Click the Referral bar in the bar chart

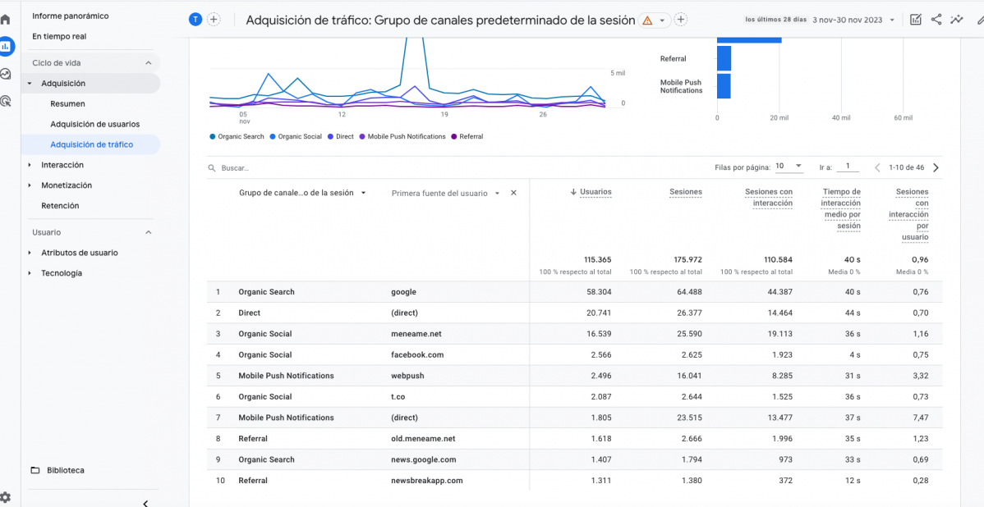pos(724,58)
